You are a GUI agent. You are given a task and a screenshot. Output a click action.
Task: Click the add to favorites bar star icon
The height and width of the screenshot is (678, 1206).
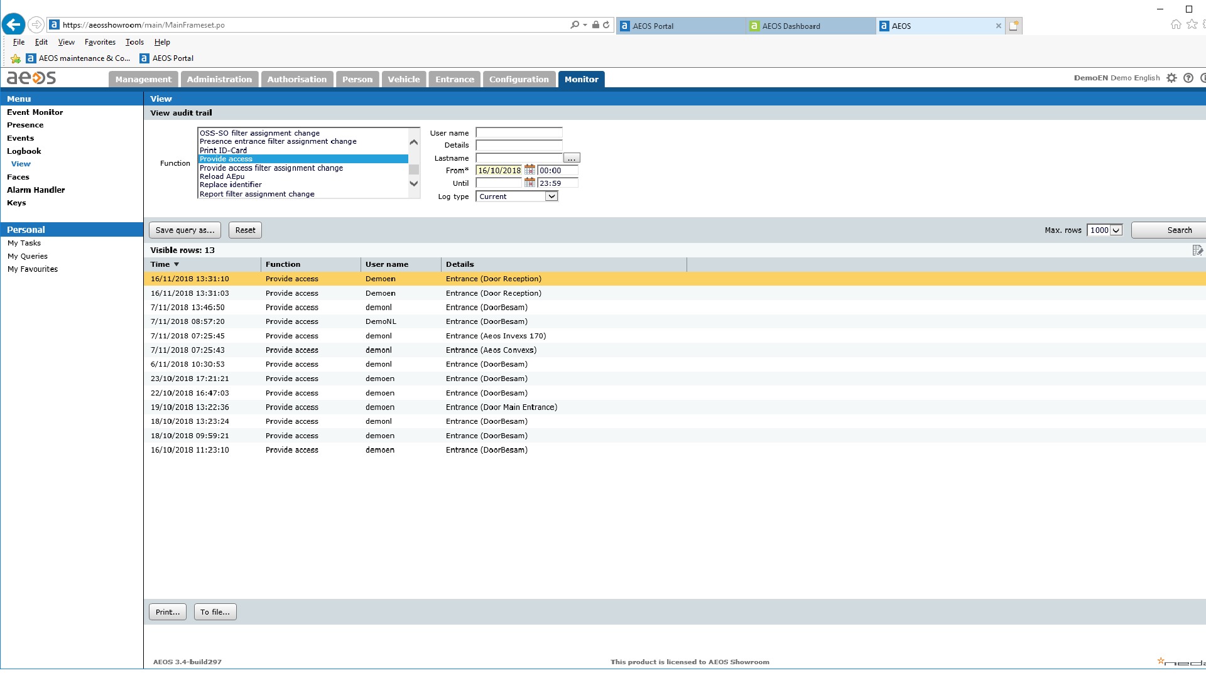(x=16, y=58)
